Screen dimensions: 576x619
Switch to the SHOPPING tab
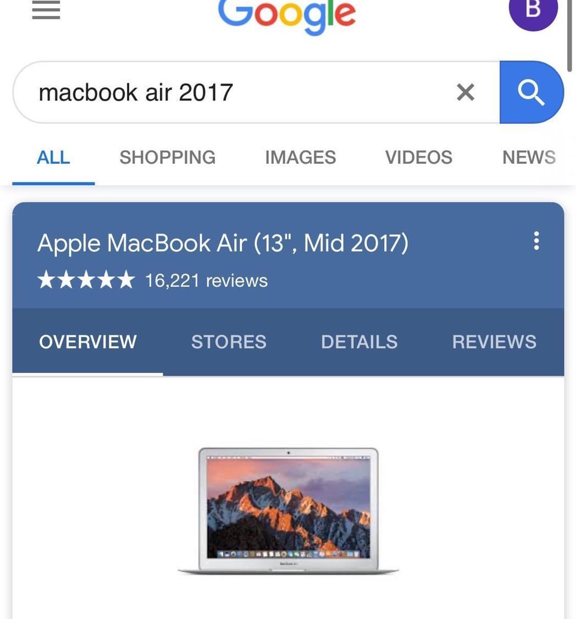tap(168, 157)
